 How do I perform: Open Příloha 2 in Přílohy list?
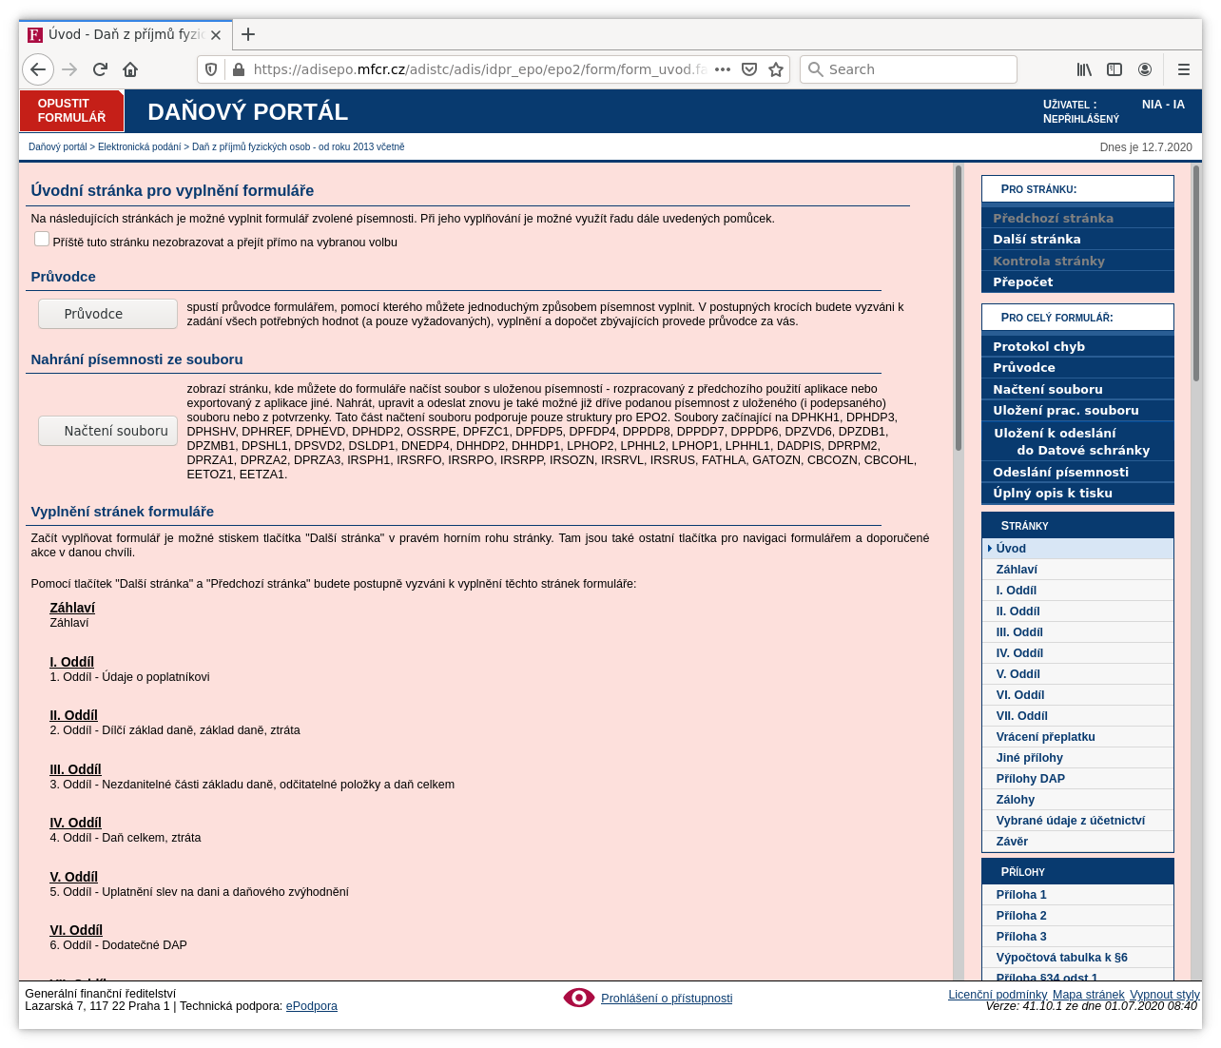click(1077, 916)
